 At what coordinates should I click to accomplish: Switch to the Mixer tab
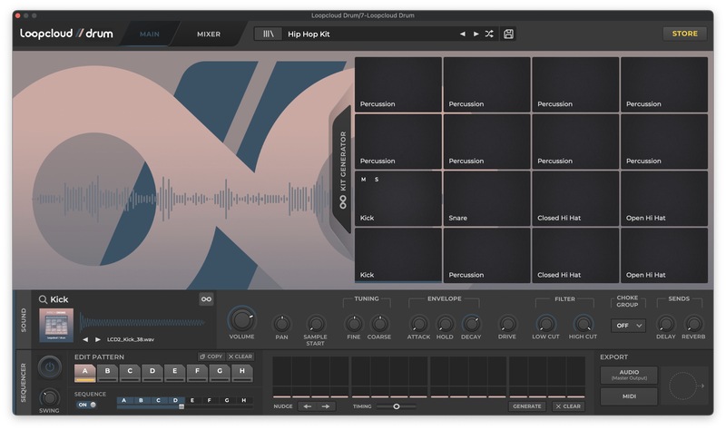tap(209, 34)
